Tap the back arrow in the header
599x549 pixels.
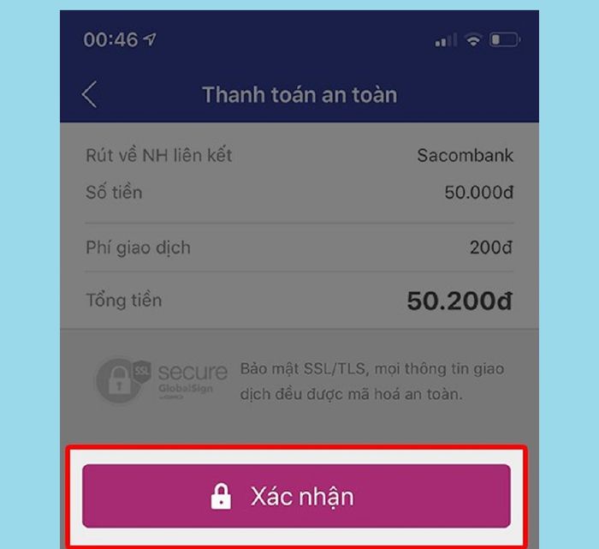coord(89,94)
